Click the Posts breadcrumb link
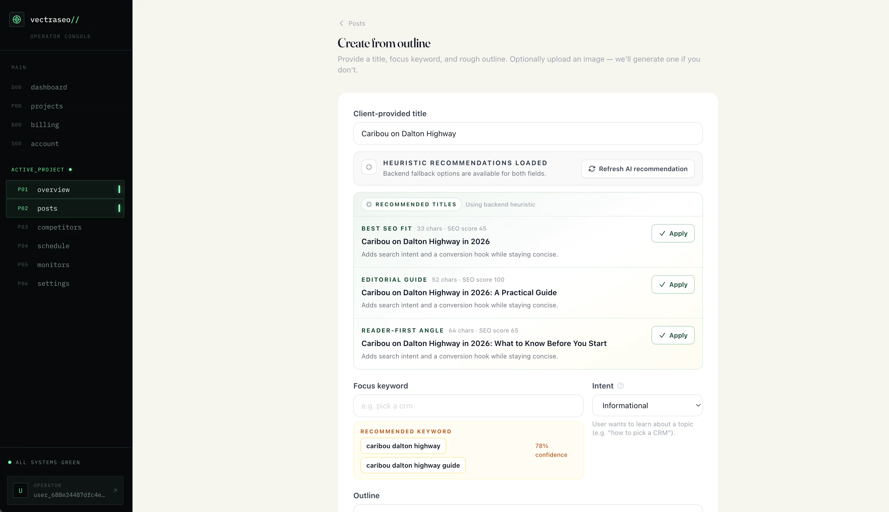This screenshot has height=512, width=889. click(x=357, y=23)
